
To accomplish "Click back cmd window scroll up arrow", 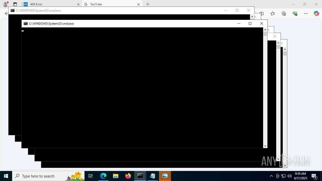I will click(x=252, y=17).
